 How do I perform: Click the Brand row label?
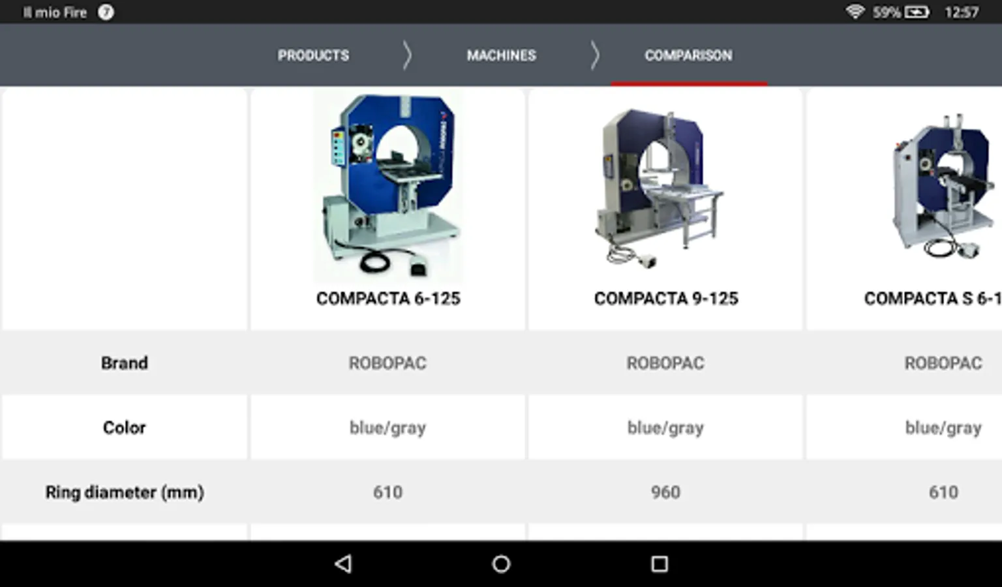click(124, 363)
